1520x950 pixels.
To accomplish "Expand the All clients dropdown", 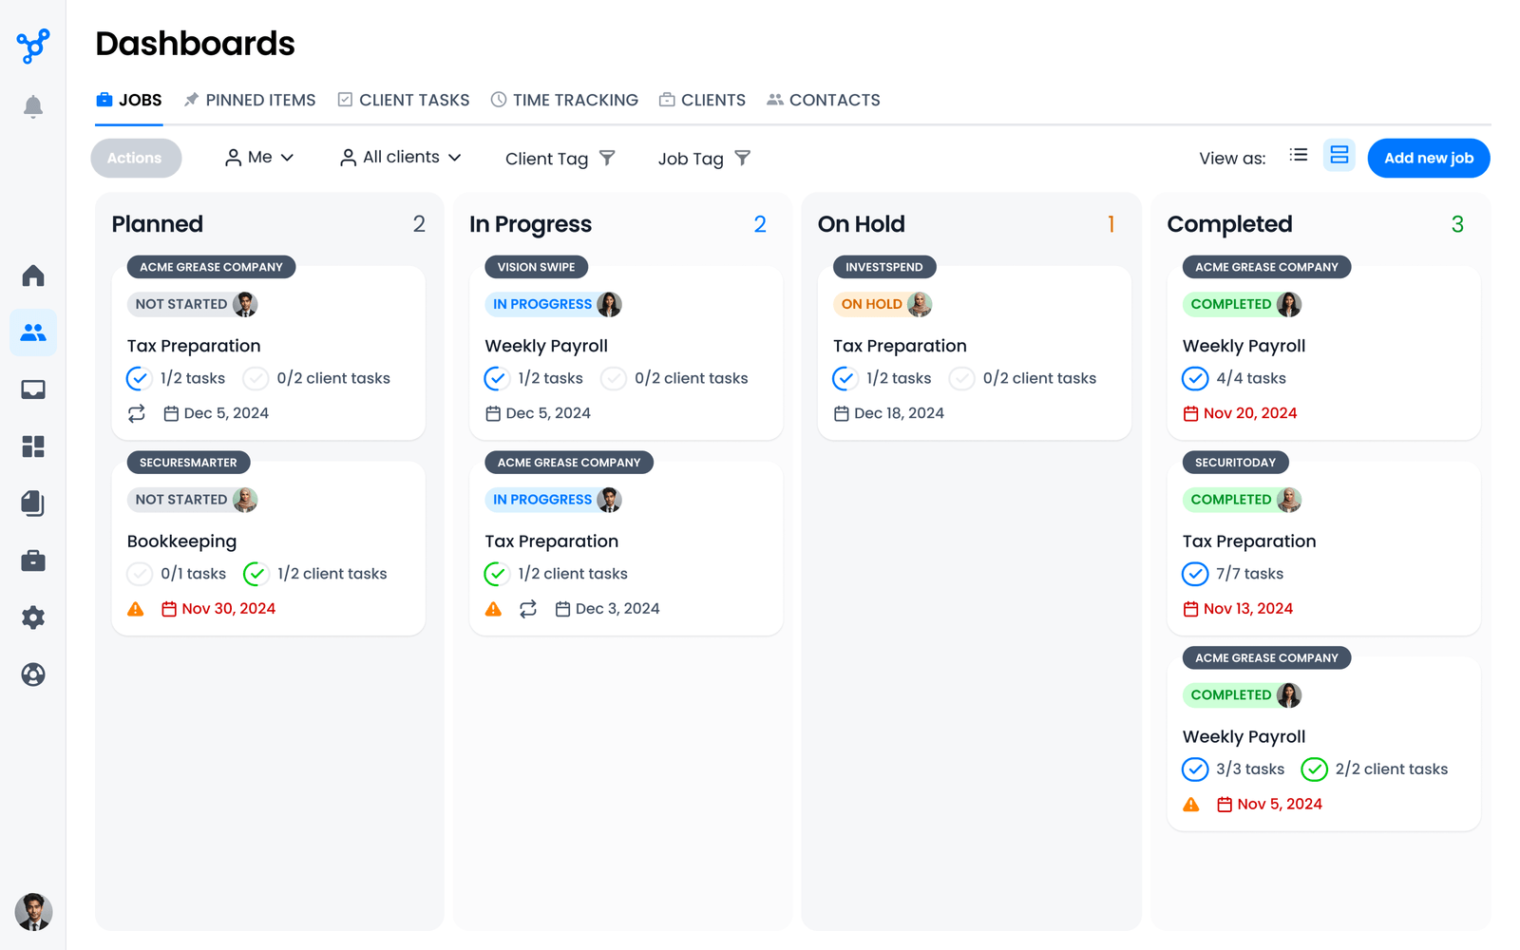I will [399, 157].
